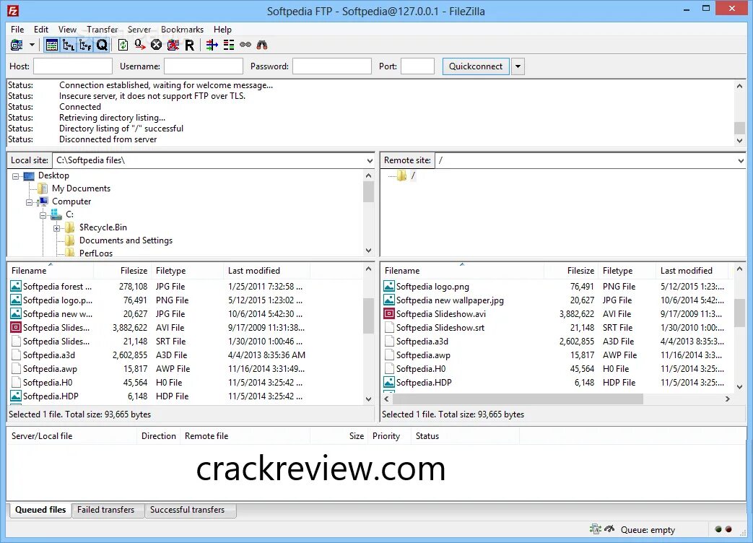
Task: Click the FileZilla logo in title bar
Action: tap(14, 10)
